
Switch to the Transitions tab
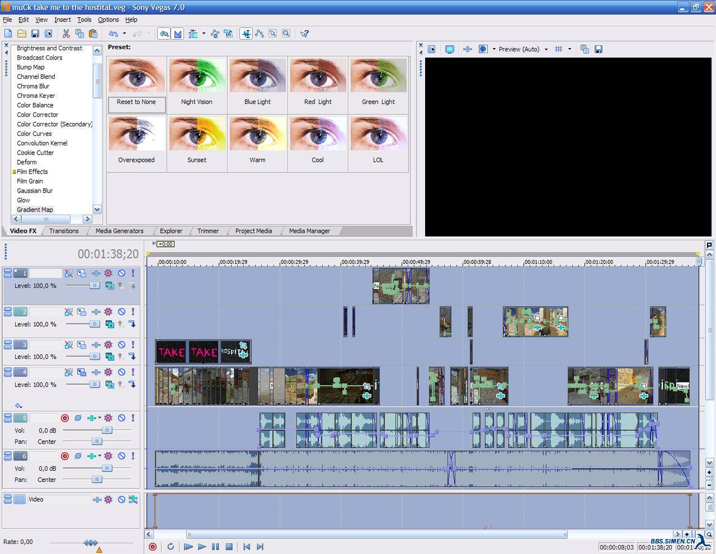[x=64, y=231]
